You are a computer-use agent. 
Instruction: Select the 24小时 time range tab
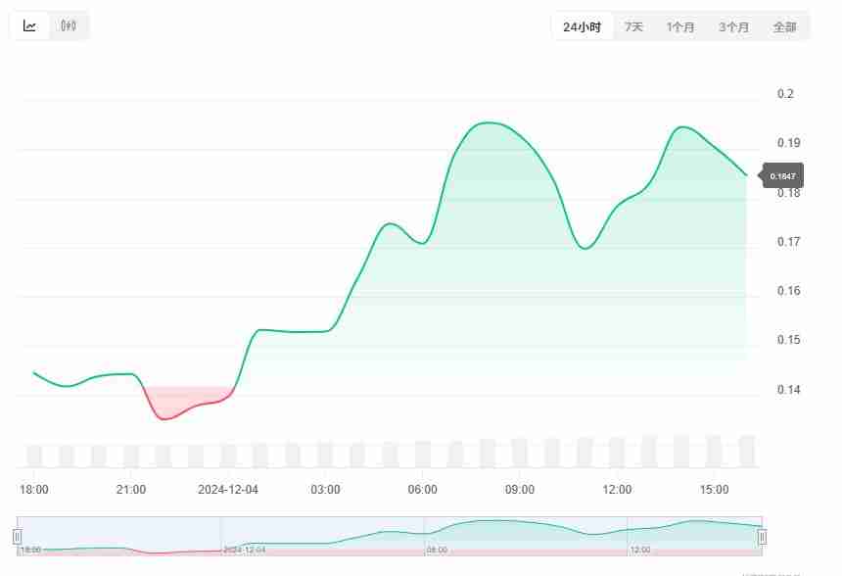pos(582,26)
